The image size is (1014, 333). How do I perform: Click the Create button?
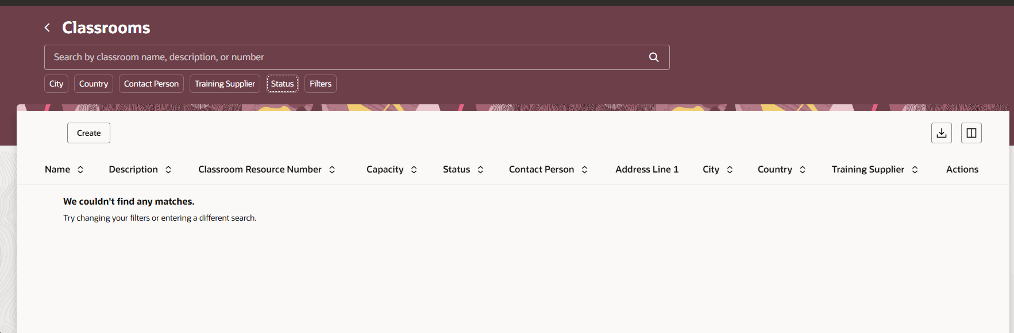click(x=88, y=133)
